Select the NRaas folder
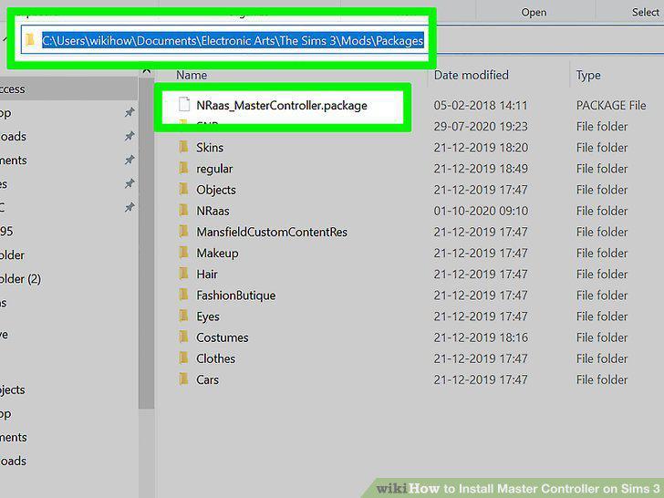Image resolution: width=664 pixels, height=498 pixels. point(213,211)
